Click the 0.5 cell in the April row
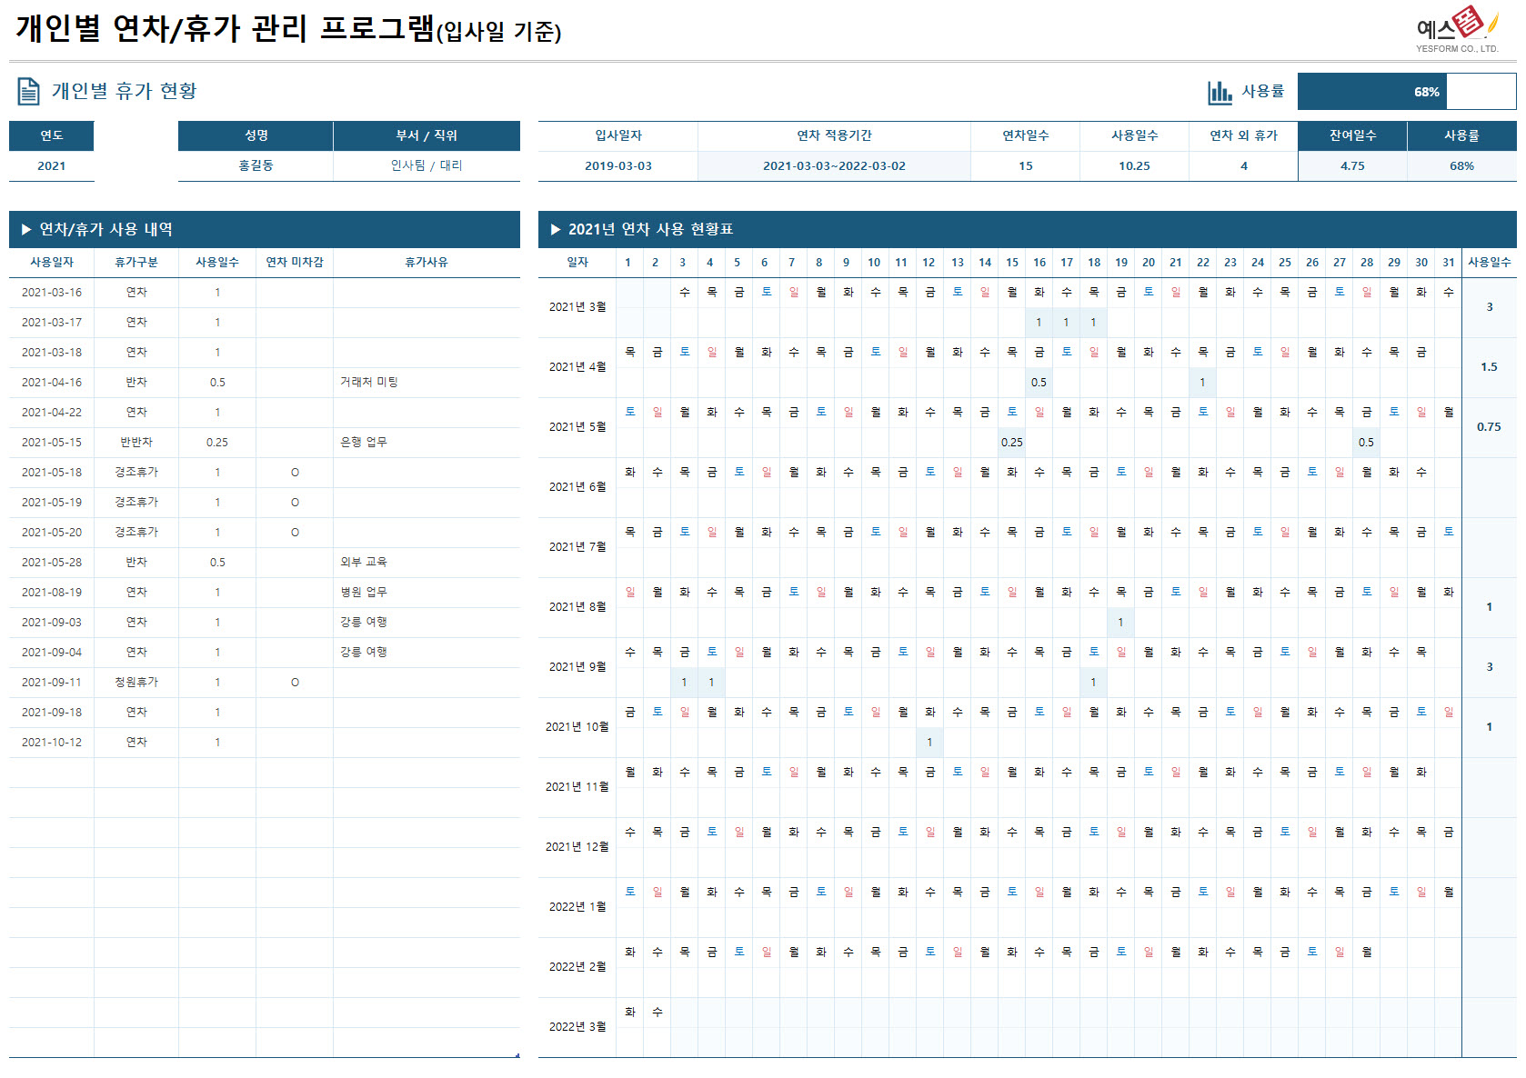Image resolution: width=1526 pixels, height=1078 pixels. (x=1039, y=383)
